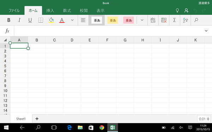This screenshot has height=132, width=212.
Task: Launch Microsoft Edge from taskbar
Action: (x=69, y=127)
